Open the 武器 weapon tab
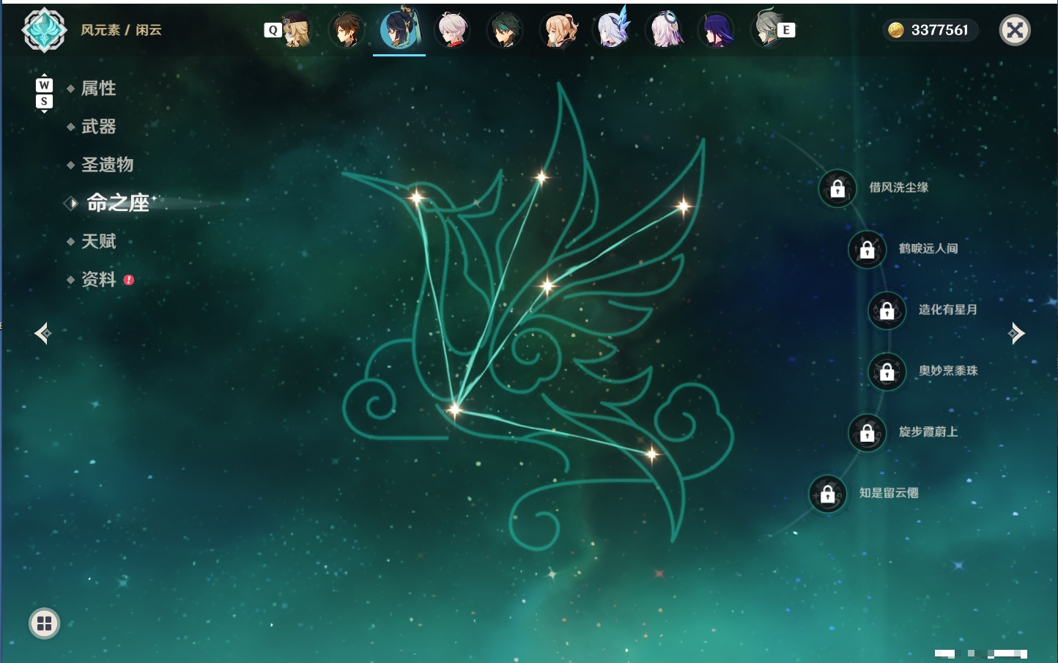1058x663 pixels. tap(98, 127)
